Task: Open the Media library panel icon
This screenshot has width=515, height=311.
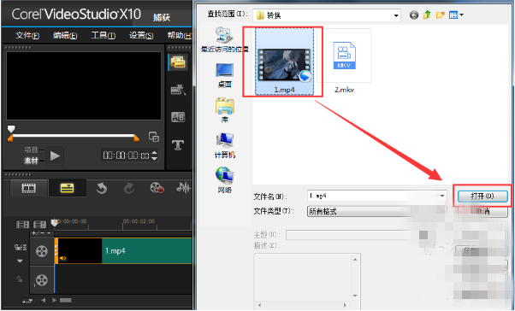Action: coord(178,62)
